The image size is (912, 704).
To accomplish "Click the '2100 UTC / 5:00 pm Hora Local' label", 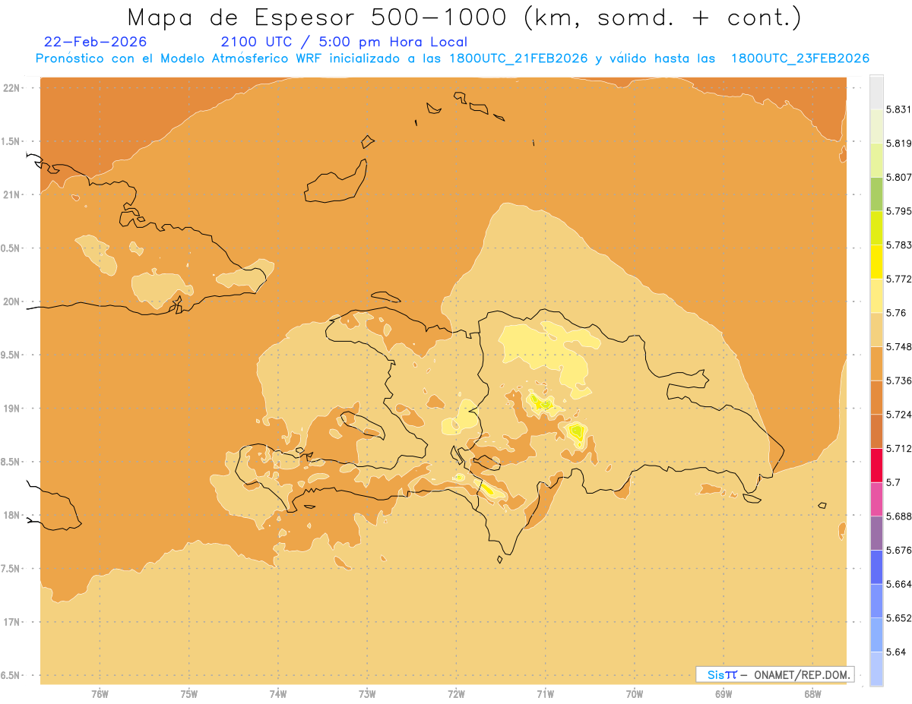I will coord(344,42).
